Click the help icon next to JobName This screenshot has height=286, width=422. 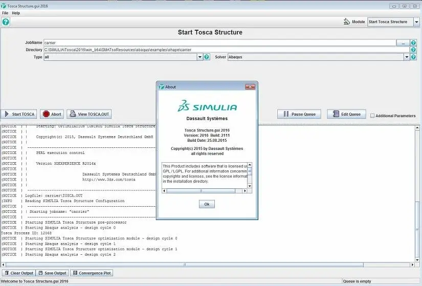413,42
